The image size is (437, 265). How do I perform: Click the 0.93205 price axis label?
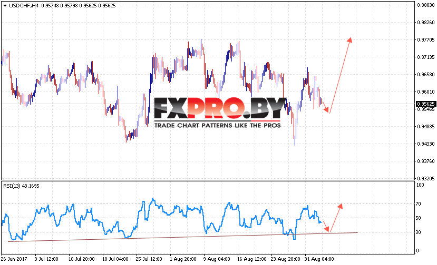[x=425, y=179]
